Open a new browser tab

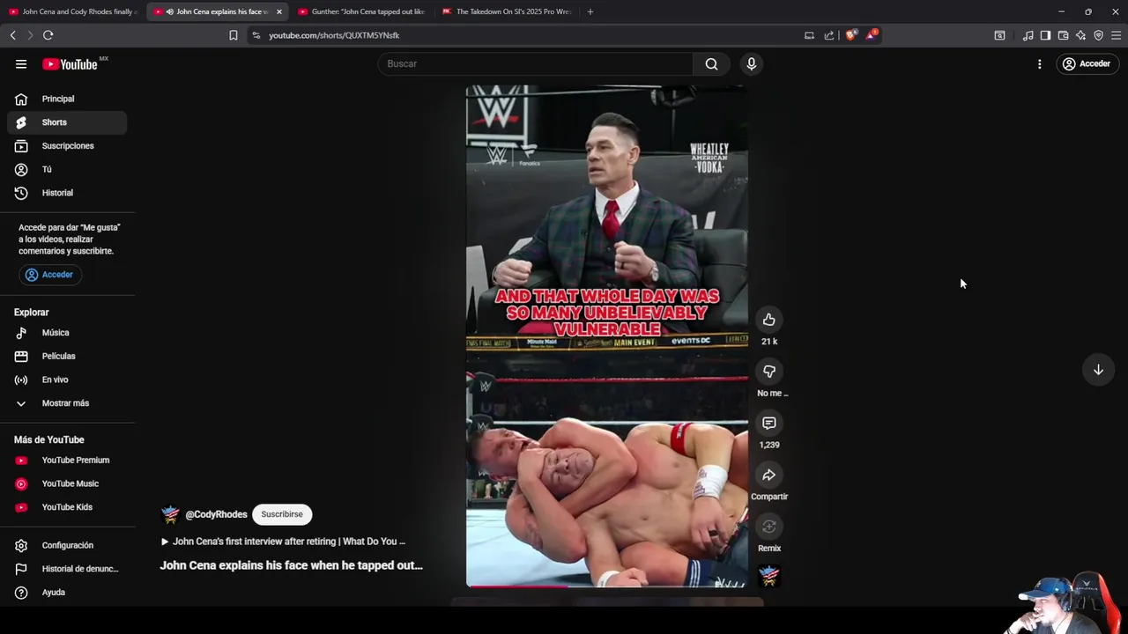(590, 11)
